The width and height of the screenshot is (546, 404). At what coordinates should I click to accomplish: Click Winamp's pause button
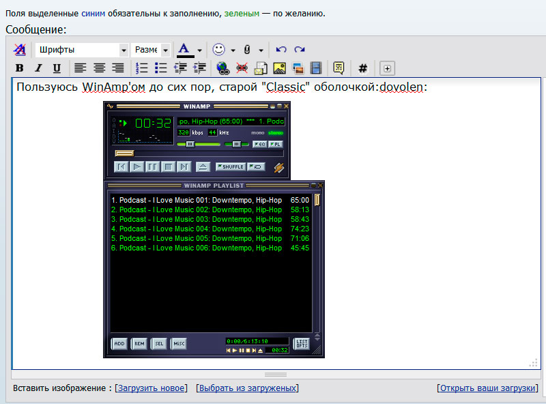(152, 167)
